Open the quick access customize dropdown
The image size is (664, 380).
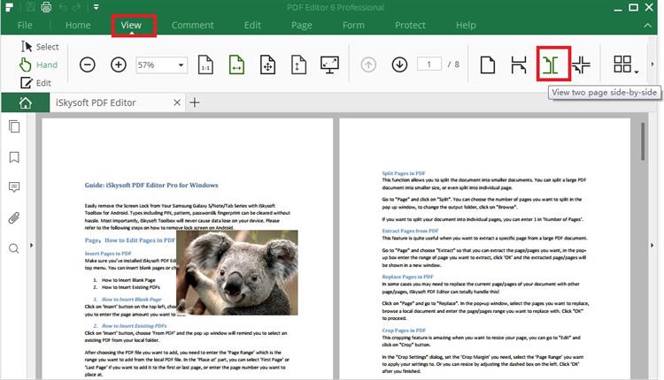(x=97, y=7)
